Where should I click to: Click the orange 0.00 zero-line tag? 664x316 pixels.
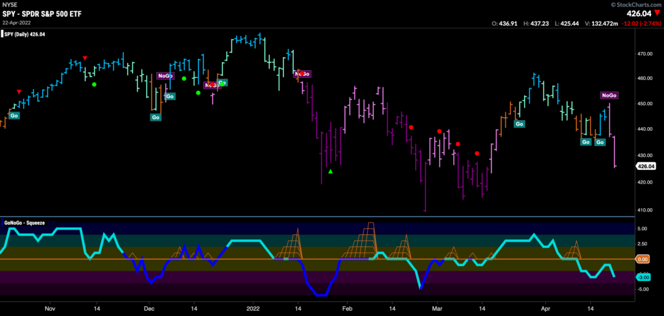pyautogui.click(x=643, y=259)
